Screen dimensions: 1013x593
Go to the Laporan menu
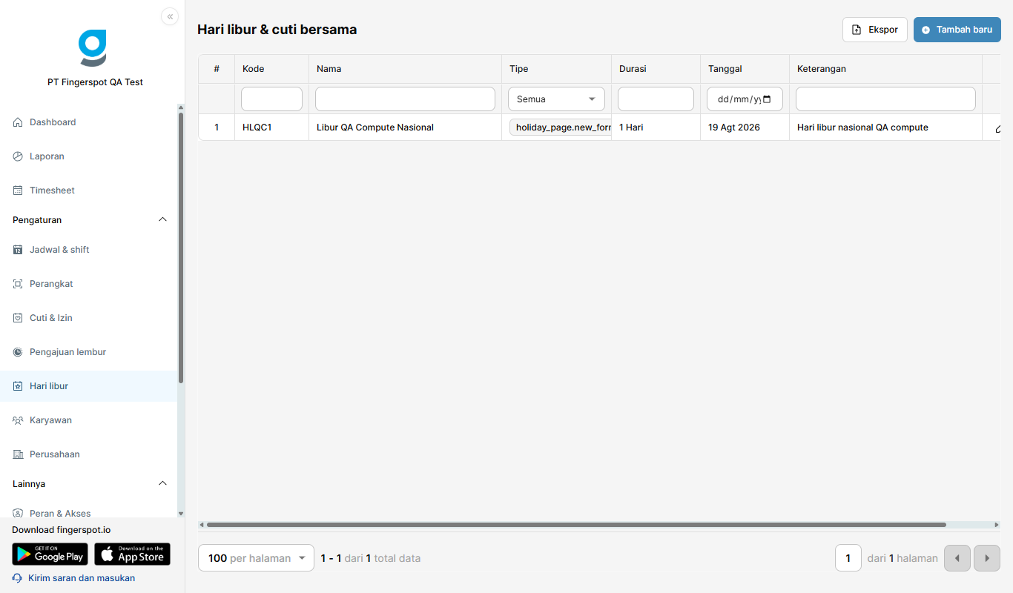tap(89, 156)
